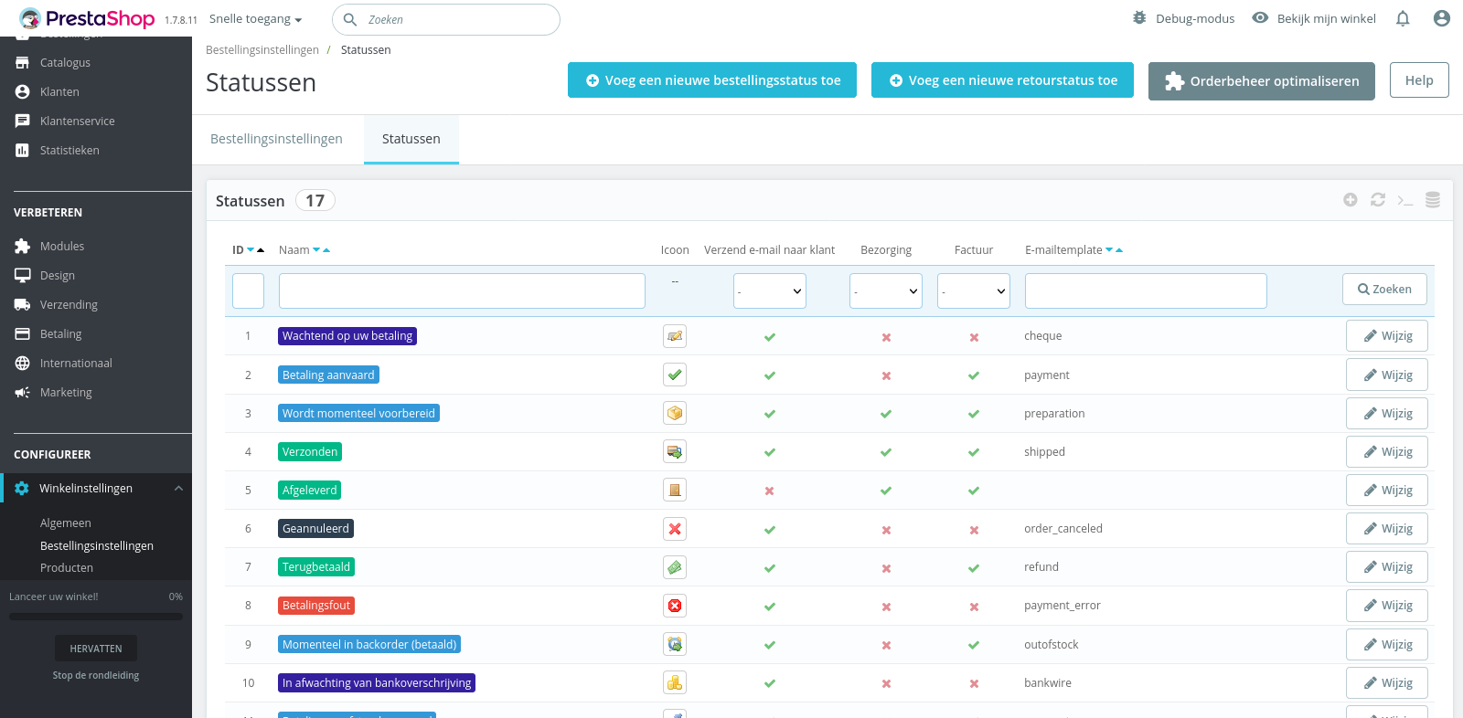Click the Klanten sidebar icon
This screenshot has width=1463, height=718.
coord(23,92)
